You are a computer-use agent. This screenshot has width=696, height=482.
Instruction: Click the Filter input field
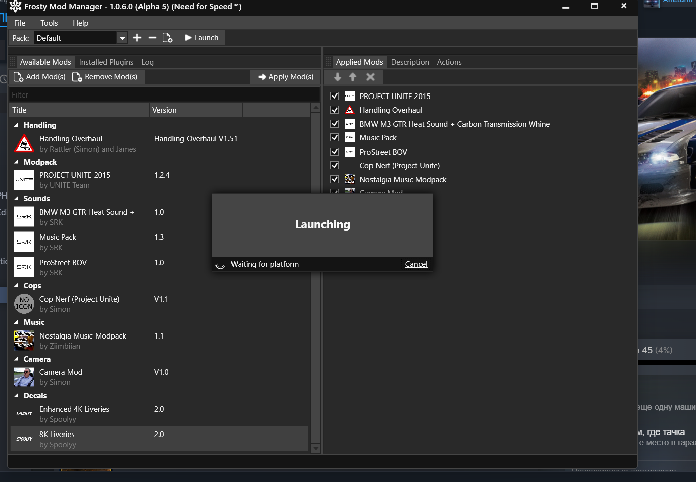[x=164, y=94]
